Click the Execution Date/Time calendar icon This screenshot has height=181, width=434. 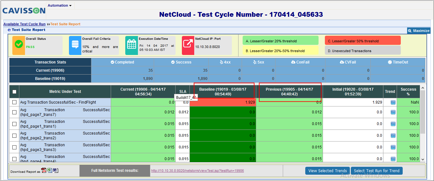[x=131, y=45]
